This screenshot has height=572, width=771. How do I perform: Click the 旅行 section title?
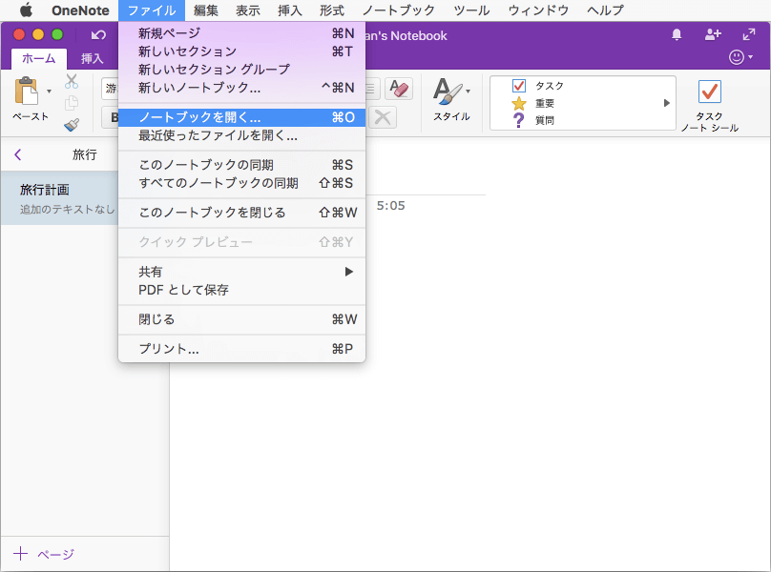click(x=85, y=154)
